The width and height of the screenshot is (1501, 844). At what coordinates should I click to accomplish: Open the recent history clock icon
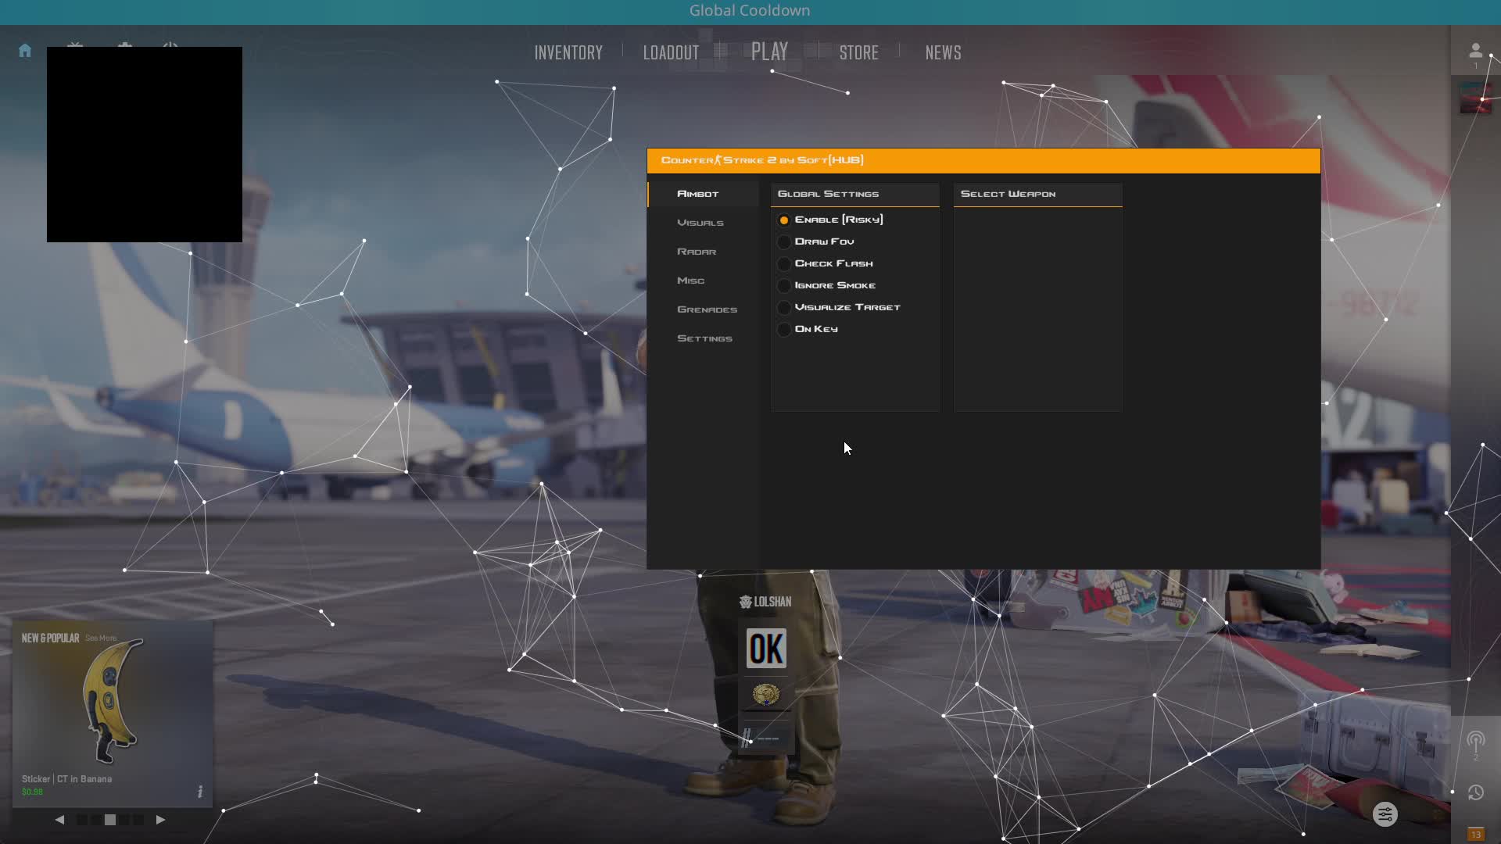click(x=1475, y=792)
